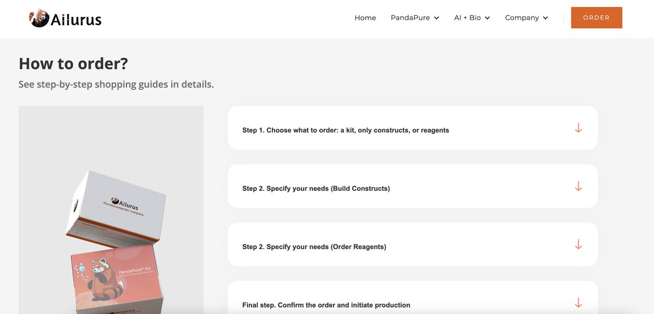Click the arrow icon in Final step row
Image resolution: width=654 pixels, height=314 pixels.
(x=578, y=303)
